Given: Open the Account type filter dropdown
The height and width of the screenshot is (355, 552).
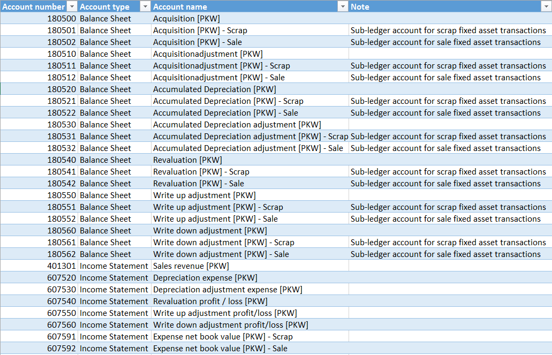Looking at the screenshot, I should (x=145, y=6).
